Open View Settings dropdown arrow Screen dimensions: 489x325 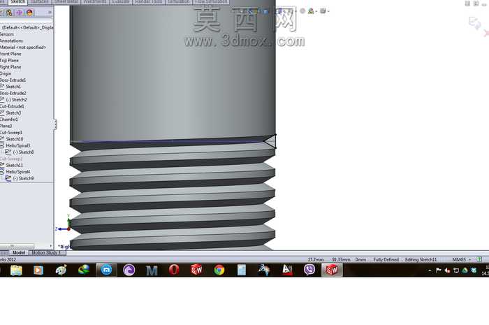328,12
